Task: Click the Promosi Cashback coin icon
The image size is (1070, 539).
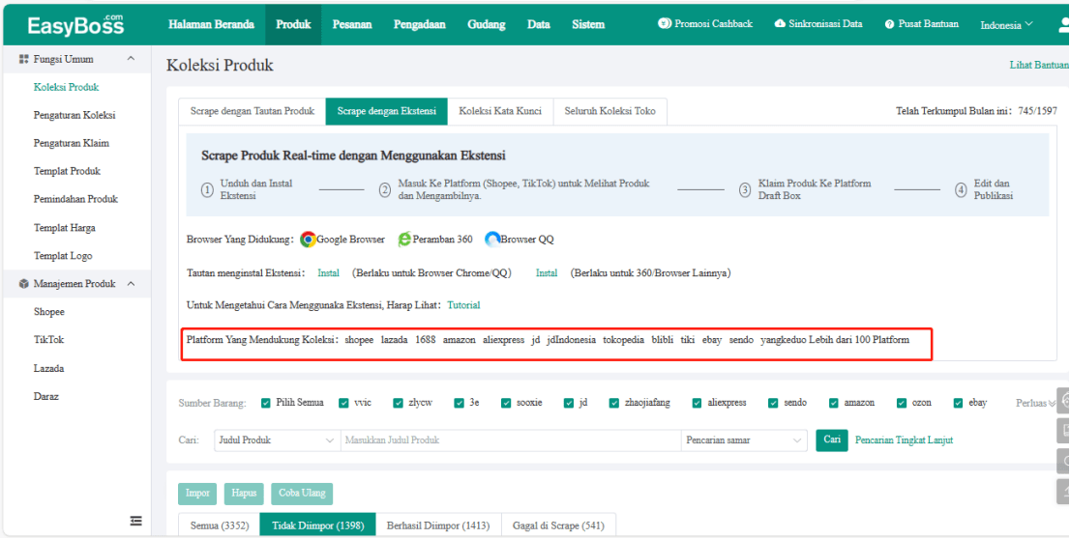Action: pyautogui.click(x=665, y=23)
